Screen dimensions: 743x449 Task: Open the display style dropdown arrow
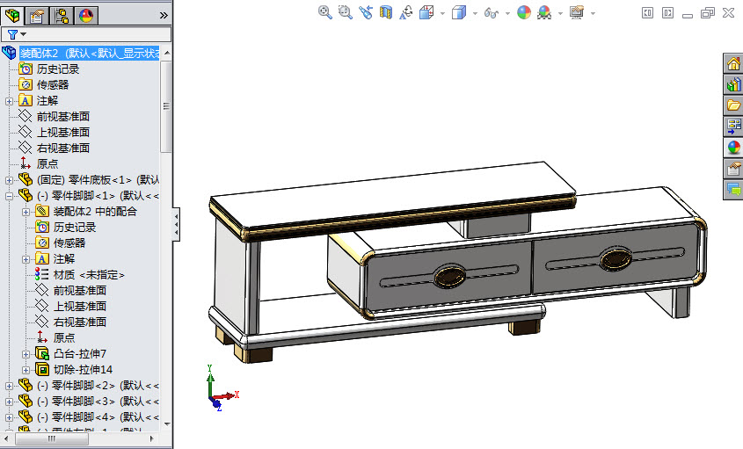pos(475,13)
